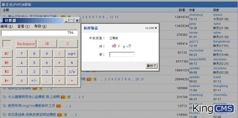Click the subtract (-) key
This screenshot has width=238, height=118.
(x=59, y=71)
